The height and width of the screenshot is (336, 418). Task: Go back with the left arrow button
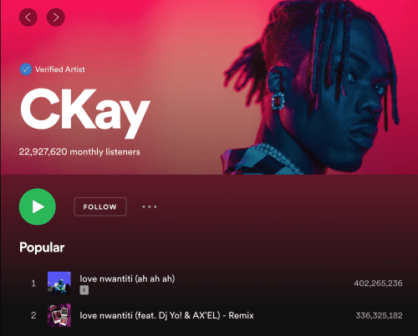click(x=28, y=18)
